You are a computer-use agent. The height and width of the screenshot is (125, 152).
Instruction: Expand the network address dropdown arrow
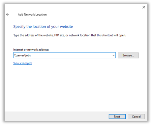[x=113, y=55]
